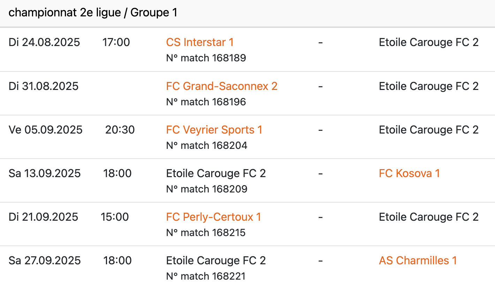Click the championnat 2e ligue Groupe 1 header
The image size is (495, 288).
[x=93, y=13]
